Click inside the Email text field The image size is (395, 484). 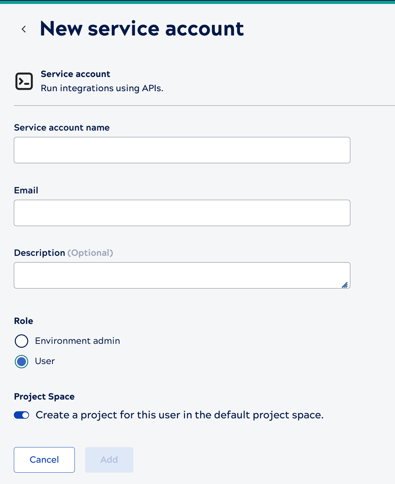point(182,213)
